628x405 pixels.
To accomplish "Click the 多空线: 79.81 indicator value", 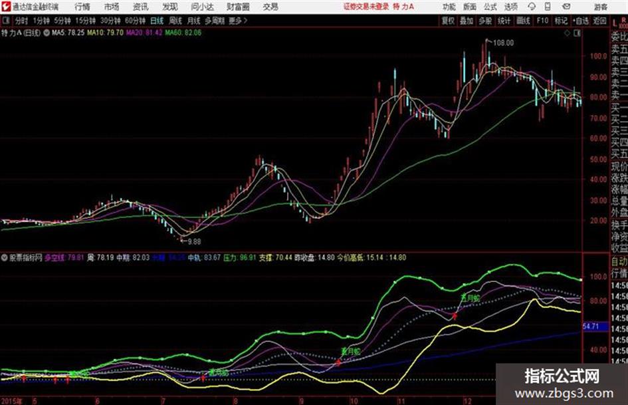I will coord(64,258).
